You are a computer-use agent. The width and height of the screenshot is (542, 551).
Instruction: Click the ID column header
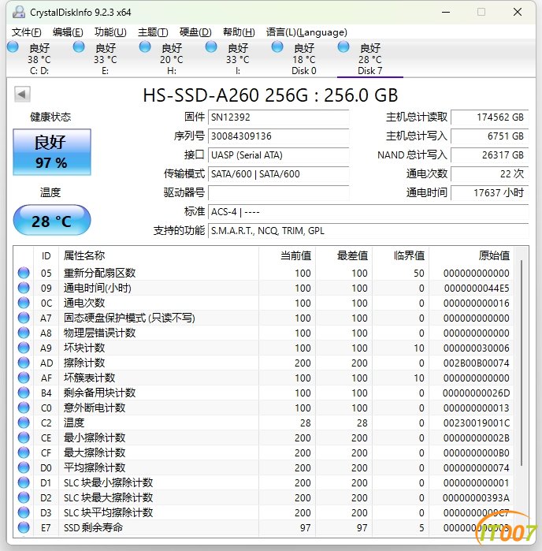tap(46, 256)
